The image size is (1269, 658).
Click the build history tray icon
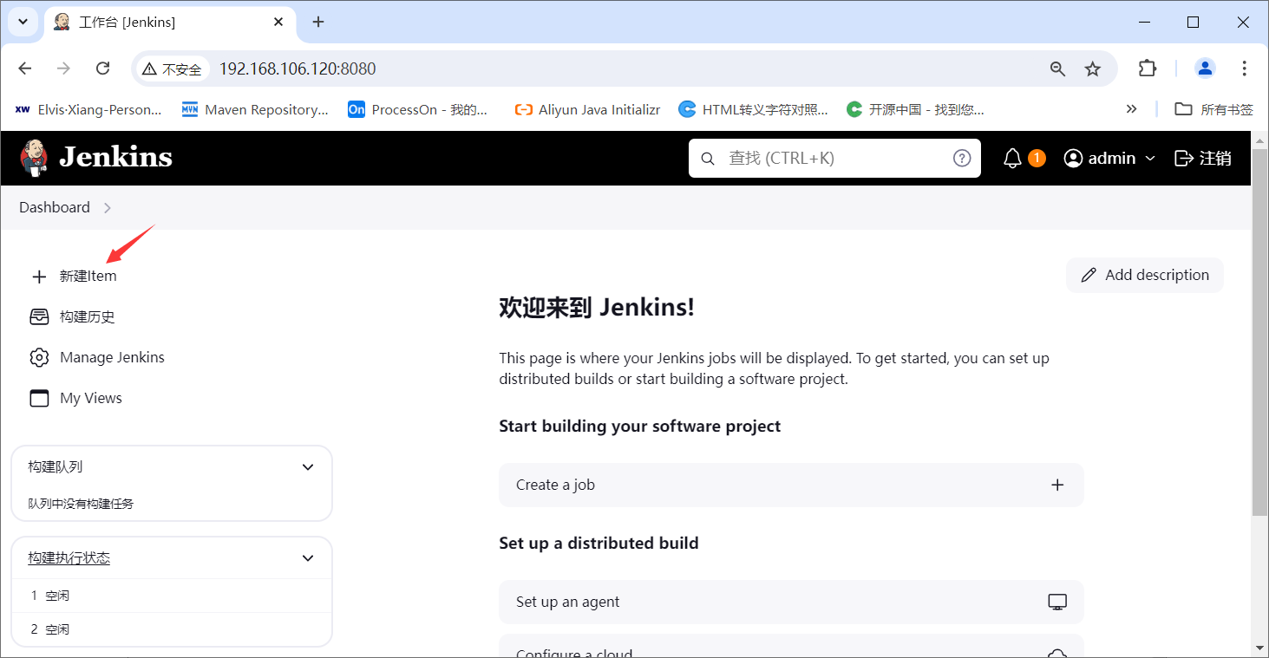click(x=39, y=316)
